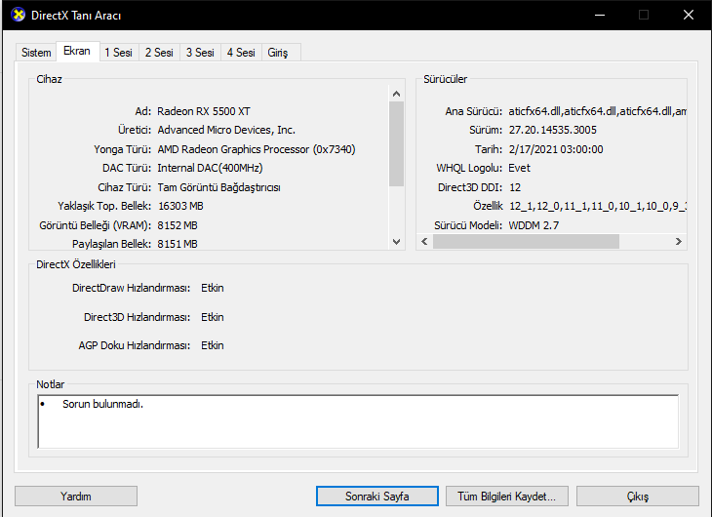Click Sürücüler scroll right arrow
Screen dimensions: 712x517
tap(679, 241)
